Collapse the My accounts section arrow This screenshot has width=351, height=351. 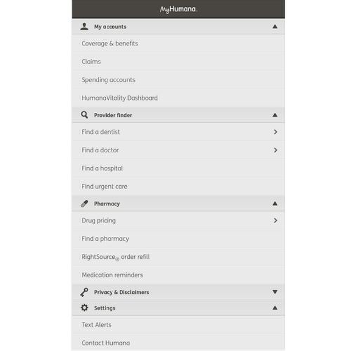tap(275, 26)
